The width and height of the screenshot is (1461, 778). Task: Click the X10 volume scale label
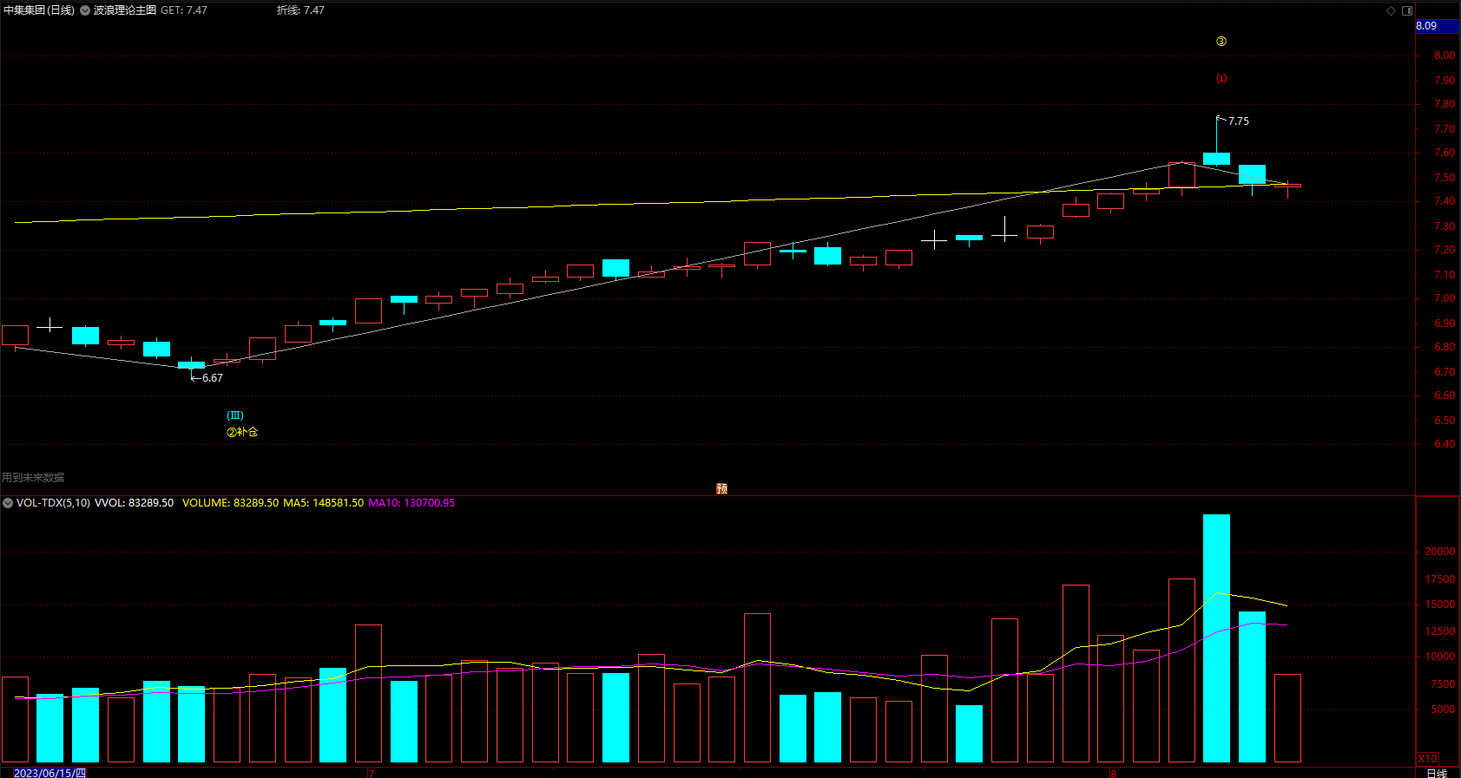[1427, 759]
